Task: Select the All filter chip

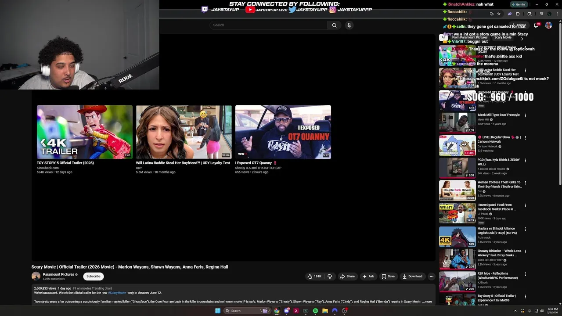Action: pos(443,38)
